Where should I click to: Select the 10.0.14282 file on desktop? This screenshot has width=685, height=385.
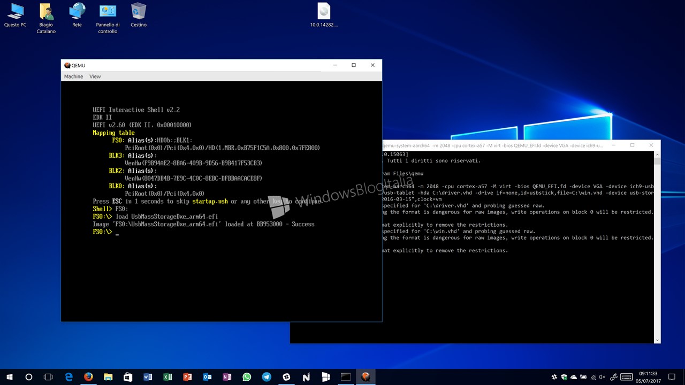coord(324,15)
